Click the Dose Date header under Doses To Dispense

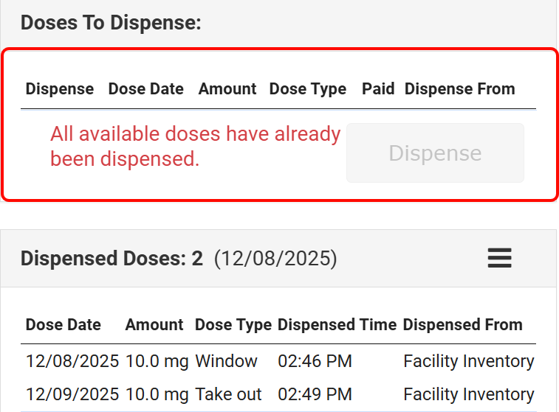(145, 89)
